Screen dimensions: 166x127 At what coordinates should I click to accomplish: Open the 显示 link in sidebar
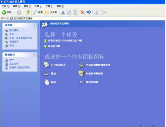[x=12, y=34]
